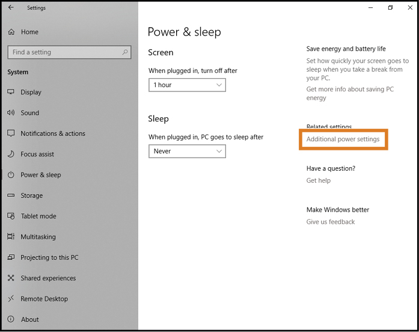Open Additional power settings link
419x332 pixels.
coord(343,140)
